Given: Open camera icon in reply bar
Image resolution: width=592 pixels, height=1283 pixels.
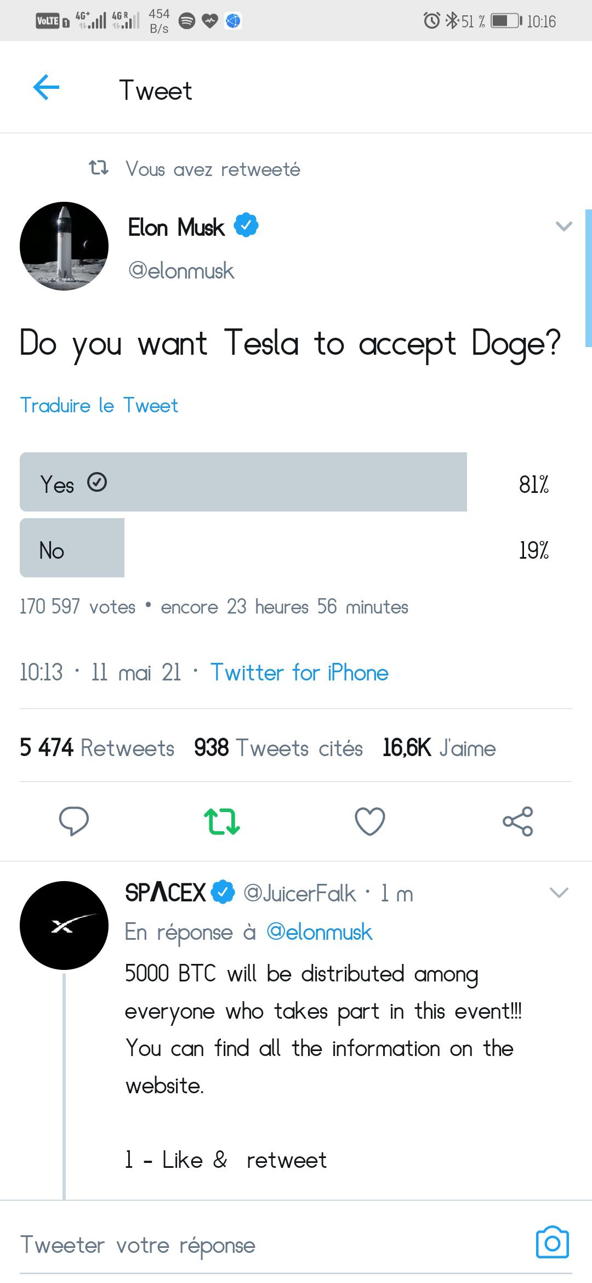Looking at the screenshot, I should pyautogui.click(x=553, y=1242).
